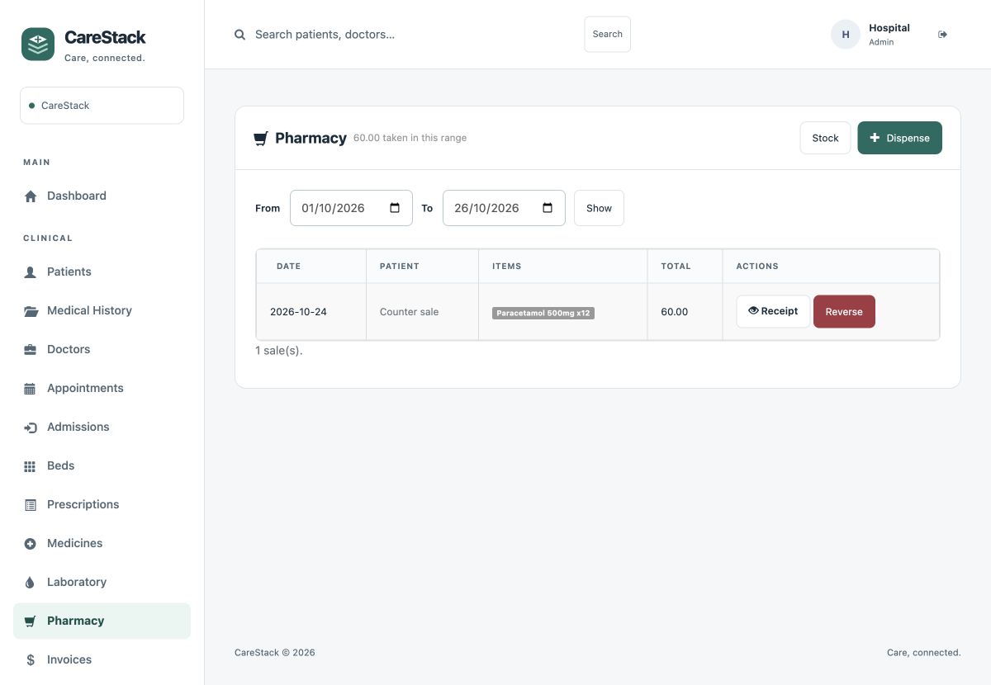Open the From date calendar picker icon
991x685 pixels.
coord(395,208)
